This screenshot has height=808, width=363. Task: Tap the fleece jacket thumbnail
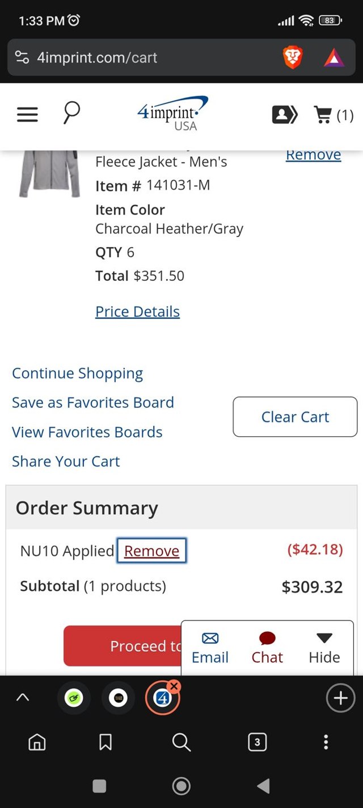(49, 173)
